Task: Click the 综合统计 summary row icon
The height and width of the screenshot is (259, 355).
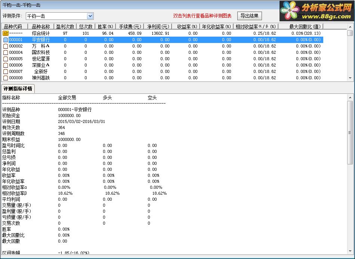Action: pyautogui.click(x=6, y=33)
